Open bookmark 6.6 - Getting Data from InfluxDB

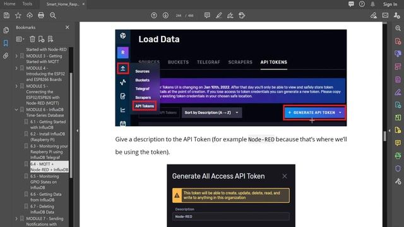45,197
